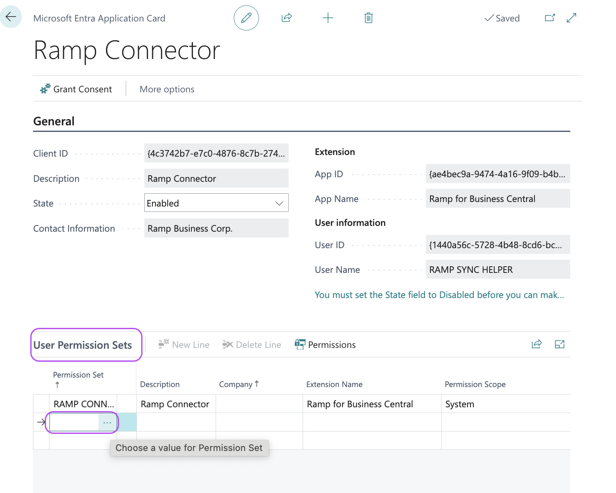Open More options menu
The width and height of the screenshot is (616, 493).
point(167,89)
